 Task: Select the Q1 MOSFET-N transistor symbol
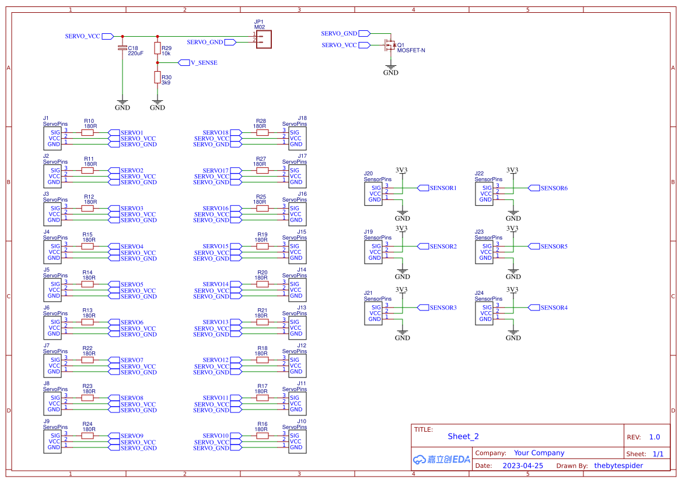coord(390,45)
